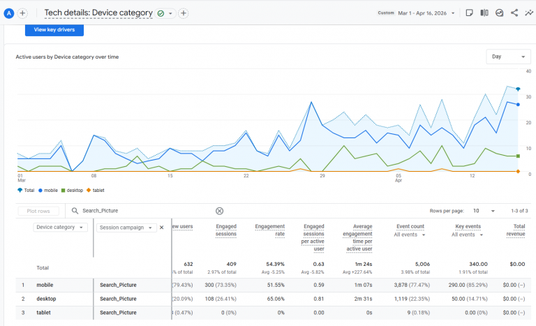Sort by Engagement rate column header
This screenshot has width=536, height=326.
click(269, 230)
